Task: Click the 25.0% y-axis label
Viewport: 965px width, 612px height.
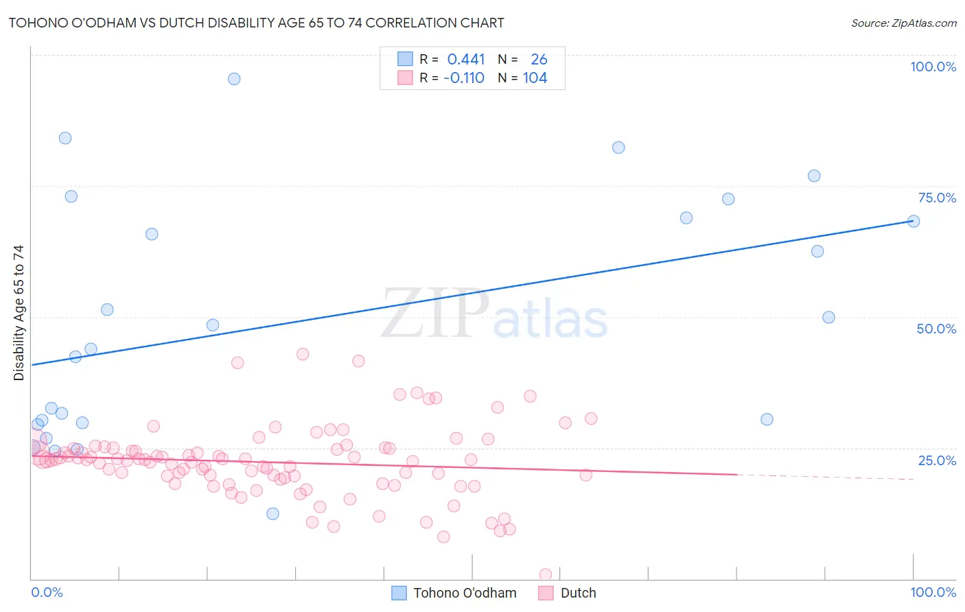Action: [937, 460]
